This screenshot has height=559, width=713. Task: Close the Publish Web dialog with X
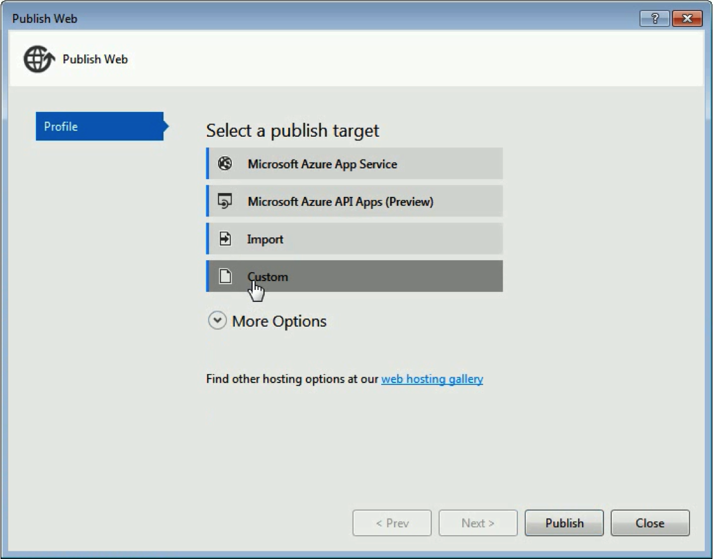[687, 18]
